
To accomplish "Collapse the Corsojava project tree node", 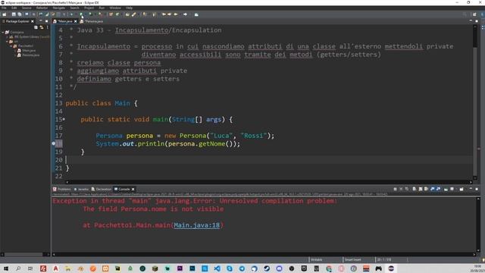I will (x=3, y=32).
